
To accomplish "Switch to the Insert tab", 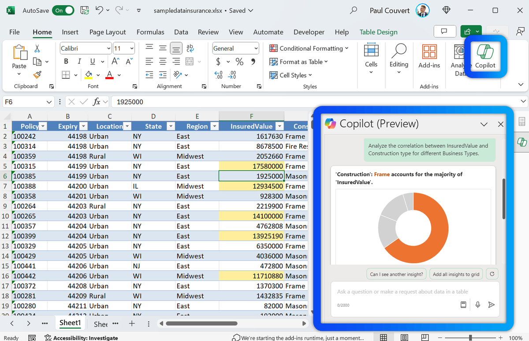I will click(70, 32).
